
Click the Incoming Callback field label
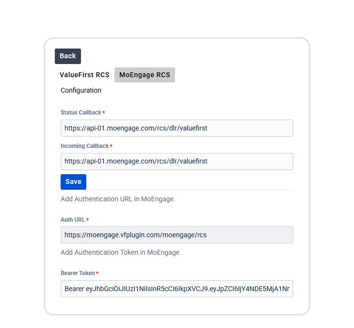[84, 146]
